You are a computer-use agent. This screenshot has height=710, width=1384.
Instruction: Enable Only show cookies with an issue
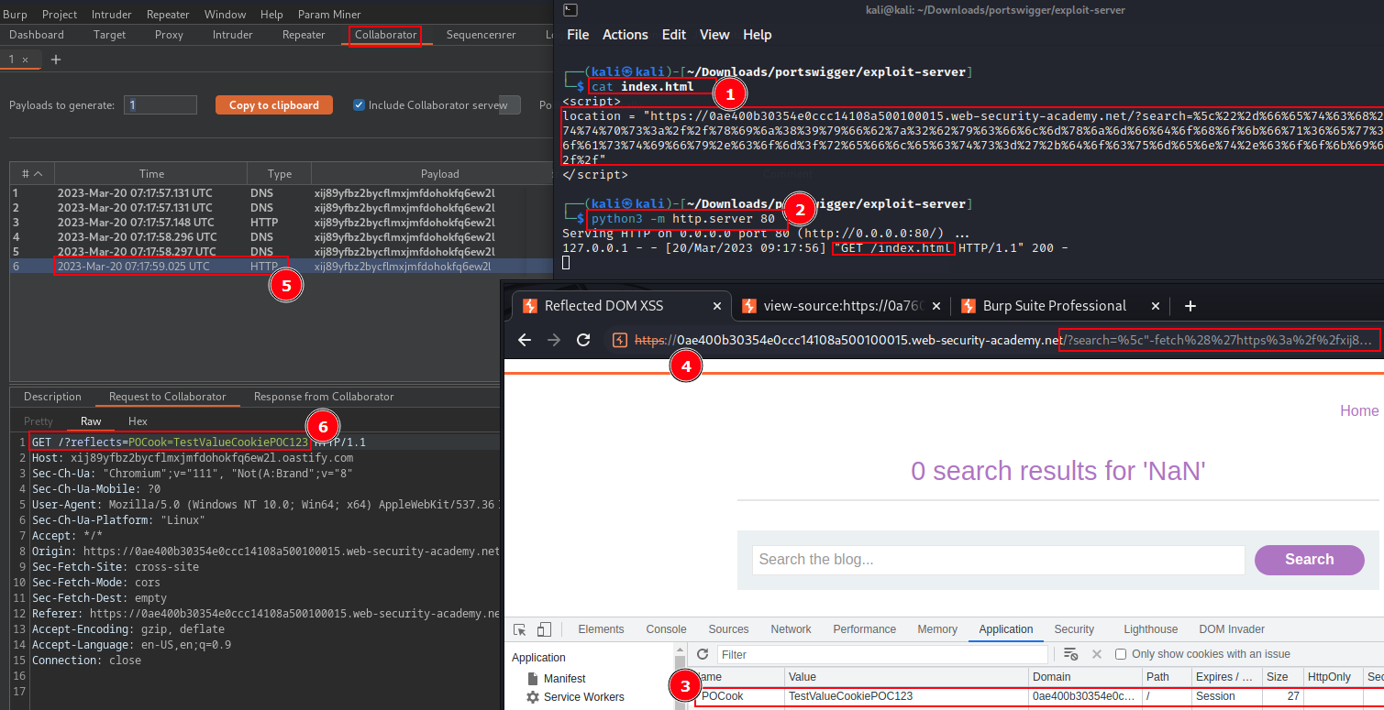[x=1121, y=654]
